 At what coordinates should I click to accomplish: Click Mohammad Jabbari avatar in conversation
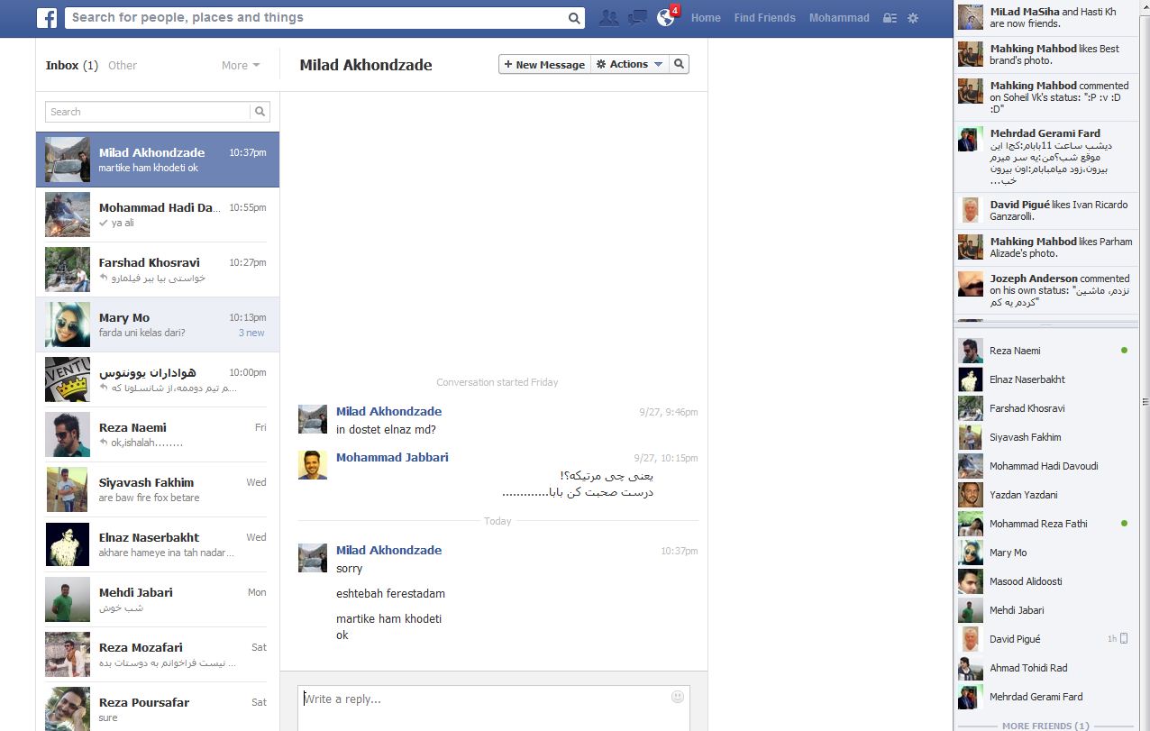(313, 465)
